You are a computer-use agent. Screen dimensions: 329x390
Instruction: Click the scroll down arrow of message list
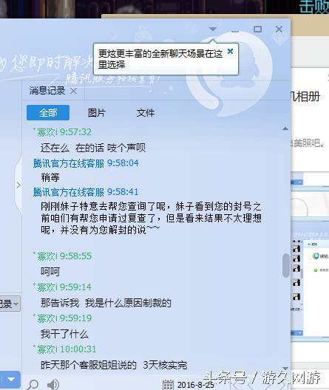[285, 369]
